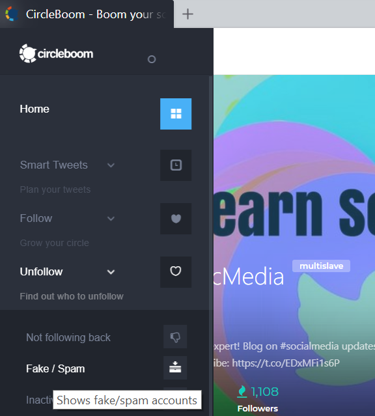Select the thumbs-down Not following back icon

[175, 337]
